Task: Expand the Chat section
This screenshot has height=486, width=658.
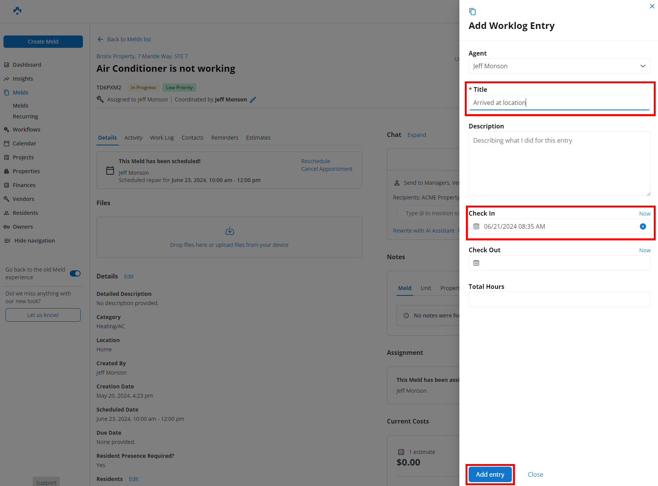Action: (x=417, y=135)
